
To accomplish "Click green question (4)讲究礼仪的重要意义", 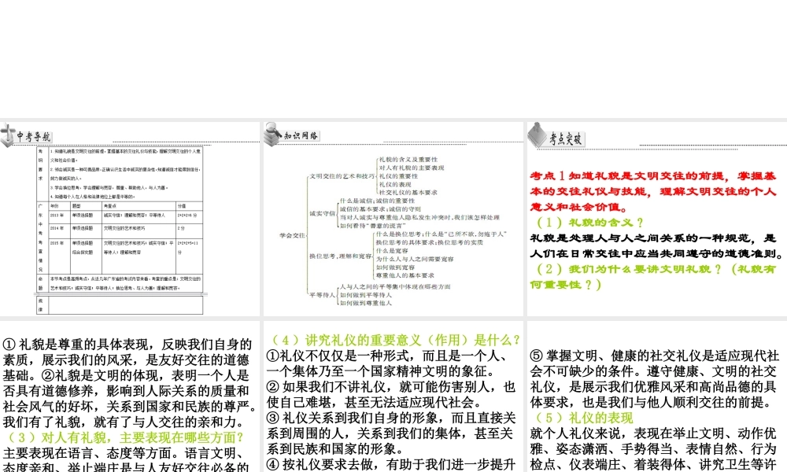I will 394,340.
